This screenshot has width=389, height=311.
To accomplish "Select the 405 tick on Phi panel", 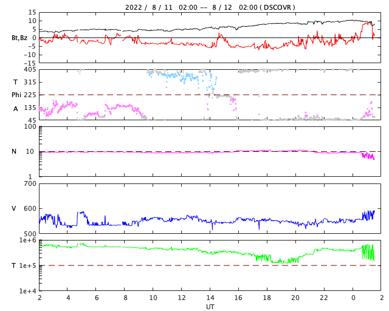I will point(30,70).
